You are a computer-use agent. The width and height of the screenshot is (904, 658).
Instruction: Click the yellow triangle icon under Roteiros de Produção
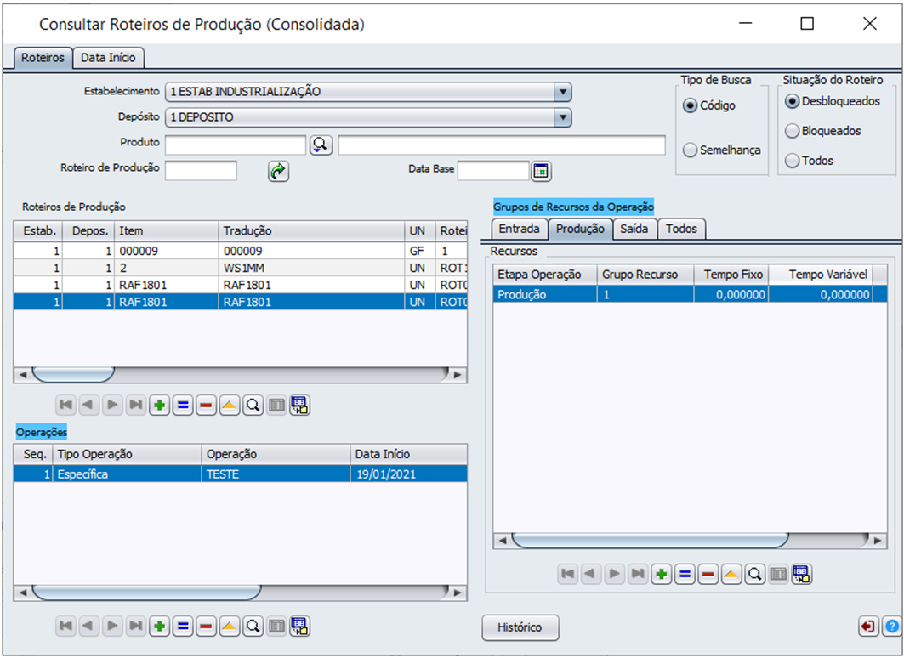(x=230, y=406)
